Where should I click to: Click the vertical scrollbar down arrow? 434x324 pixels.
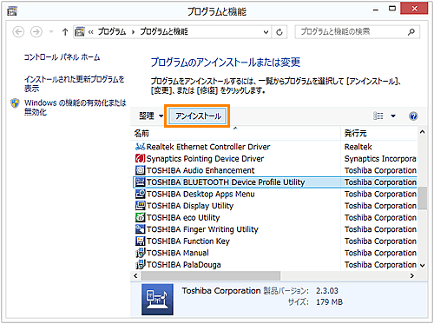(x=422, y=265)
